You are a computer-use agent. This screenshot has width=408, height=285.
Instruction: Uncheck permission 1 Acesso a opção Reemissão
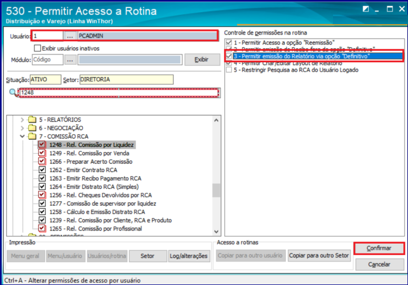point(229,42)
